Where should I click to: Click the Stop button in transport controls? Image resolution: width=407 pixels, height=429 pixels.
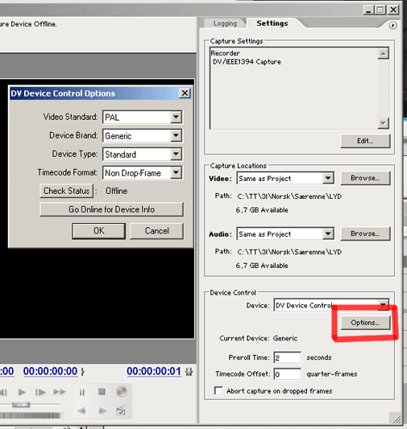(102, 392)
